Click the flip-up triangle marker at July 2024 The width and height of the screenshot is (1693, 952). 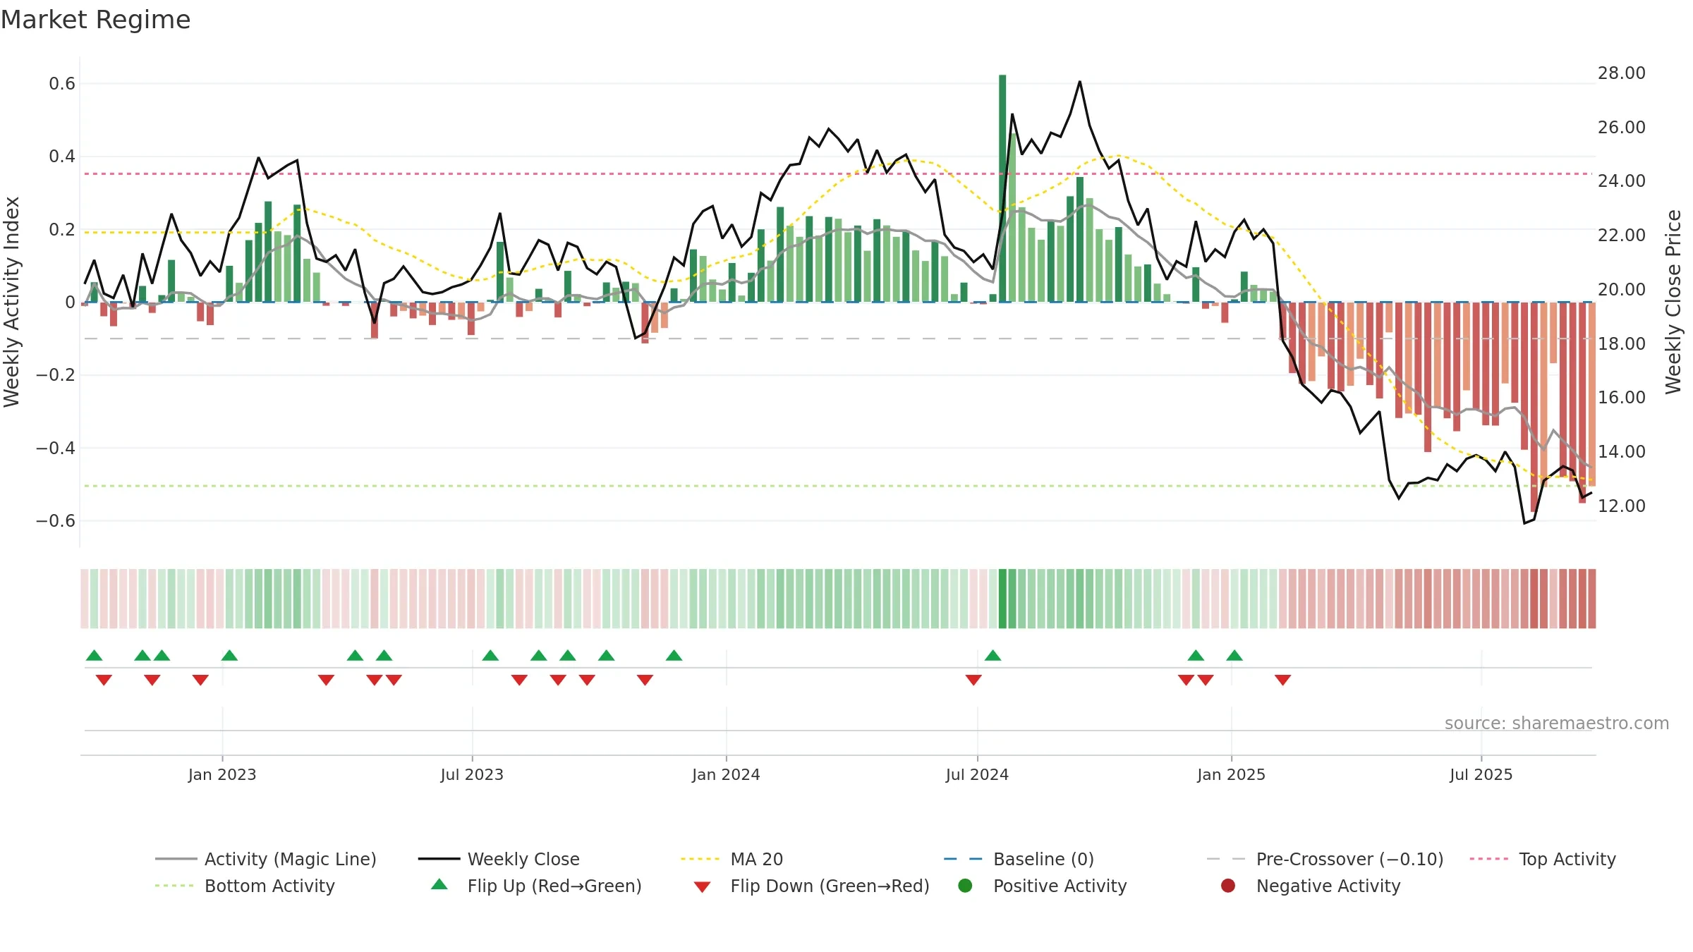point(993,655)
